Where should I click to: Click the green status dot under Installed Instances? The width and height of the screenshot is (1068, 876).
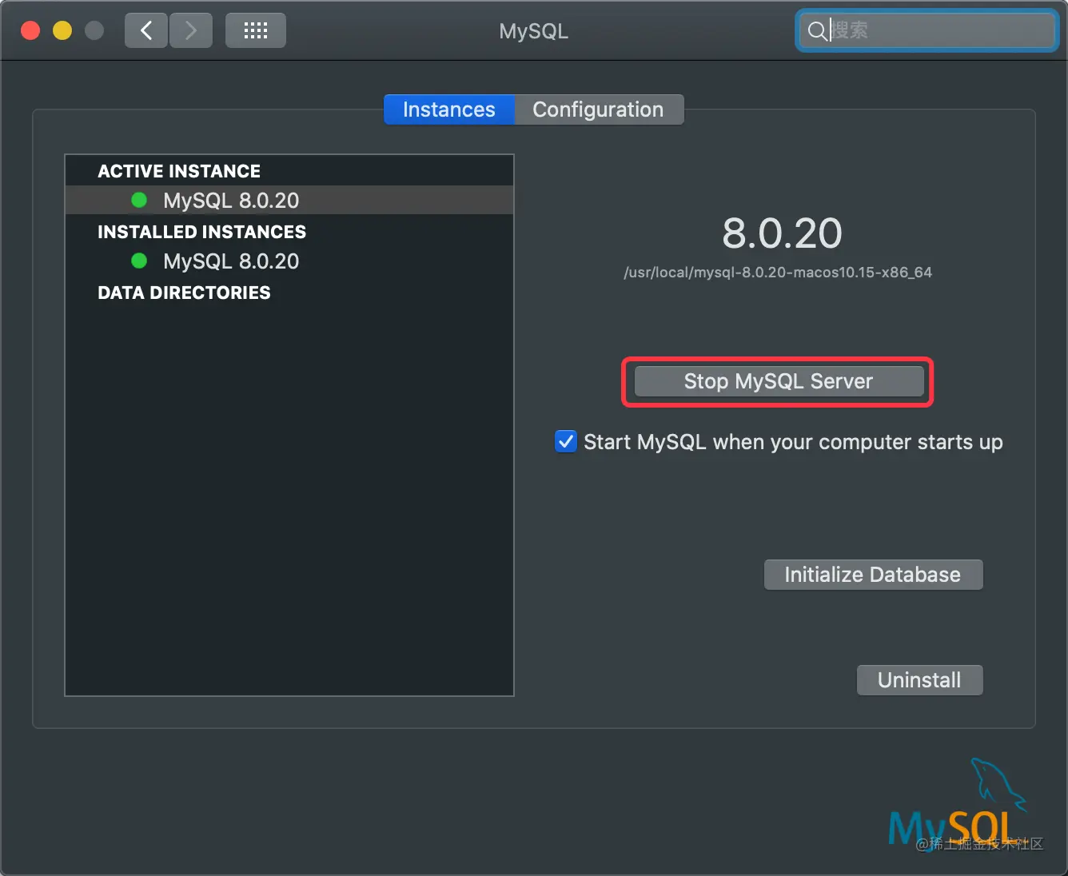tap(139, 261)
